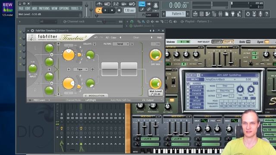Toggle loop recording icon
The width and height of the screenshot is (276, 155).
coord(132,4)
